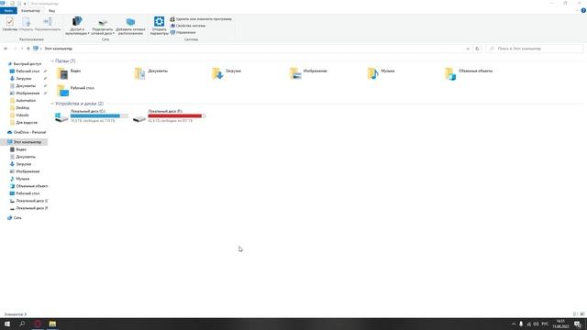Viewport: 587px width, 330px height.
Task: Switch input language РУС in tray
Action: pyautogui.click(x=545, y=324)
